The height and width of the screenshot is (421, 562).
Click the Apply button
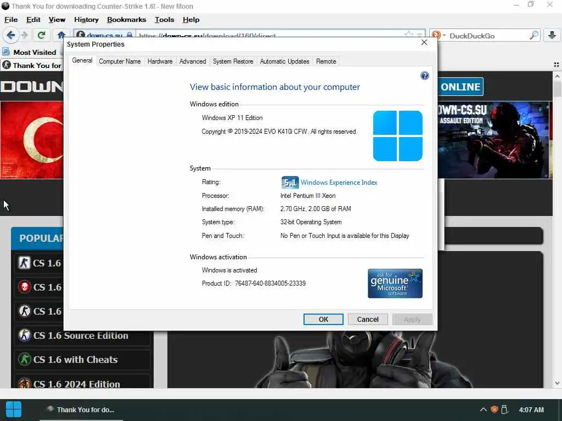point(412,320)
